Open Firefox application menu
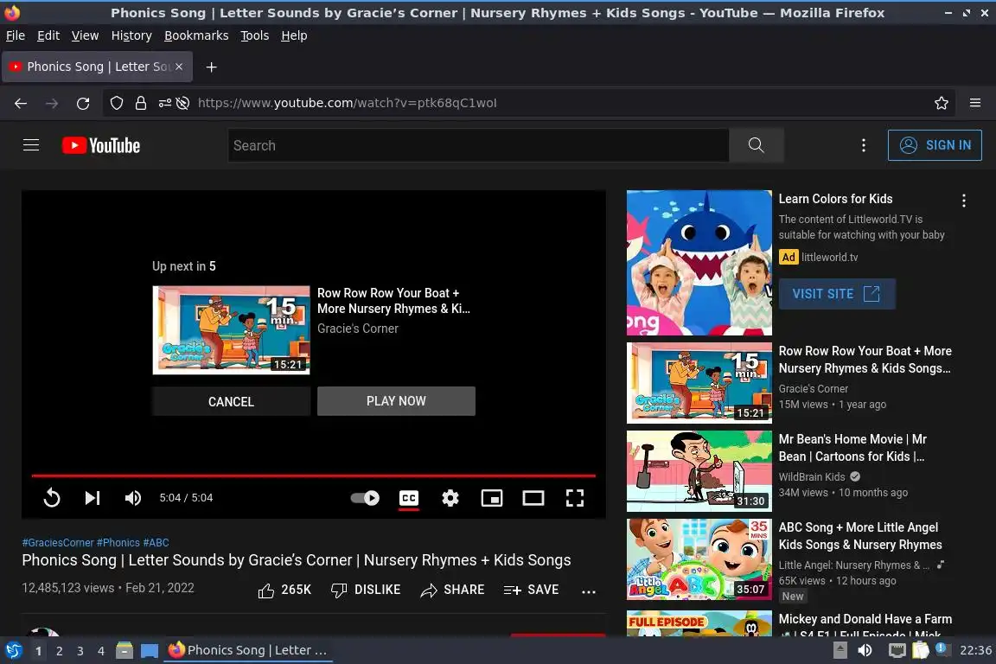 [975, 103]
